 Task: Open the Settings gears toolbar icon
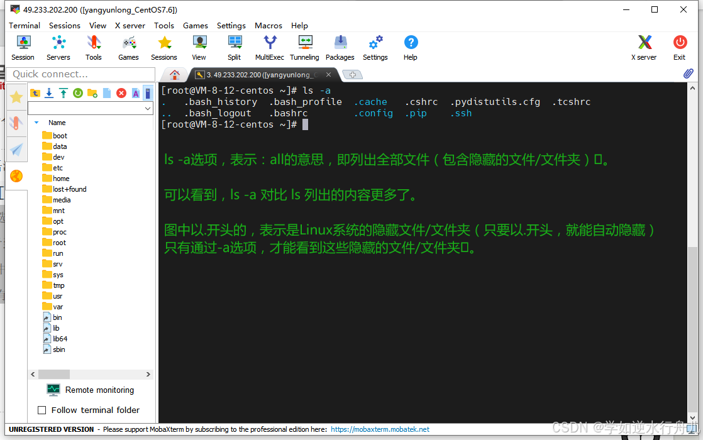pyautogui.click(x=375, y=48)
